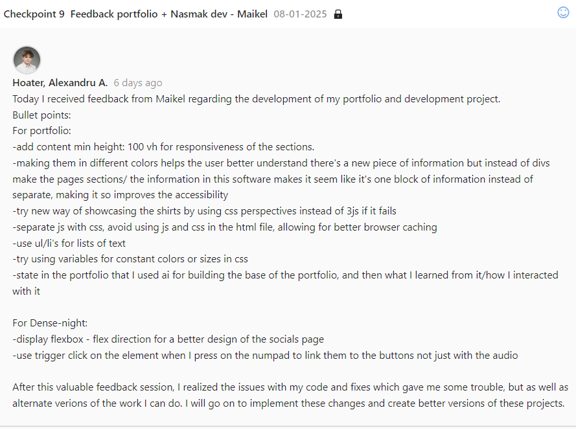Click the "6 days ago" timestamp
The image size is (576, 432).
tap(137, 83)
